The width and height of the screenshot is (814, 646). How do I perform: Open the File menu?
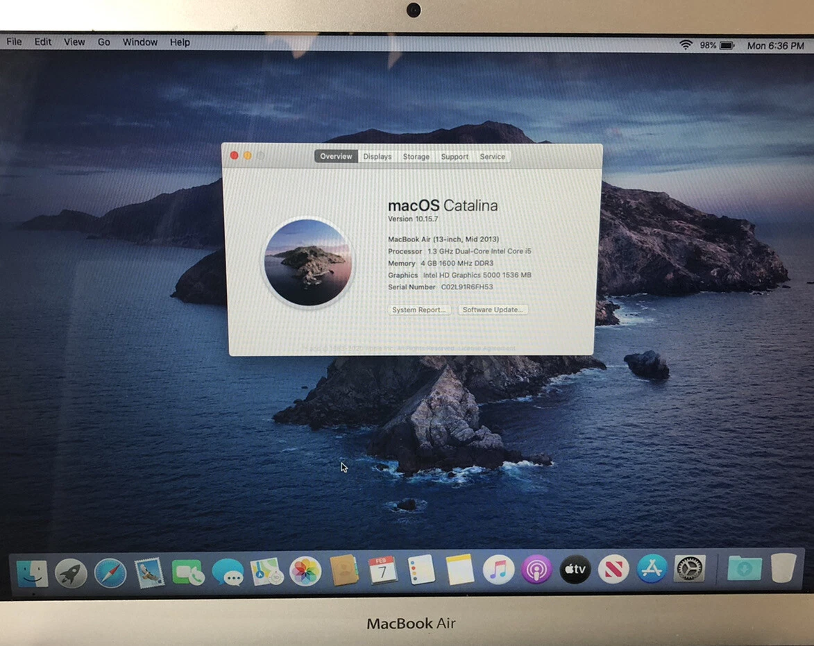[14, 42]
